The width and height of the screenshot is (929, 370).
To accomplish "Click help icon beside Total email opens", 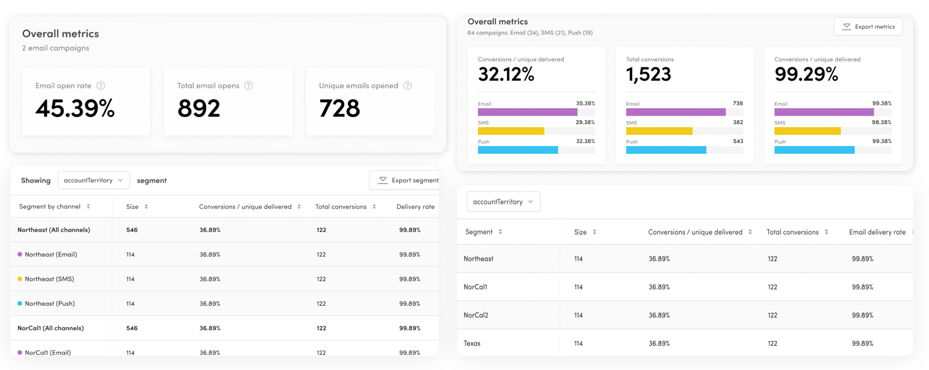I will click(x=248, y=85).
